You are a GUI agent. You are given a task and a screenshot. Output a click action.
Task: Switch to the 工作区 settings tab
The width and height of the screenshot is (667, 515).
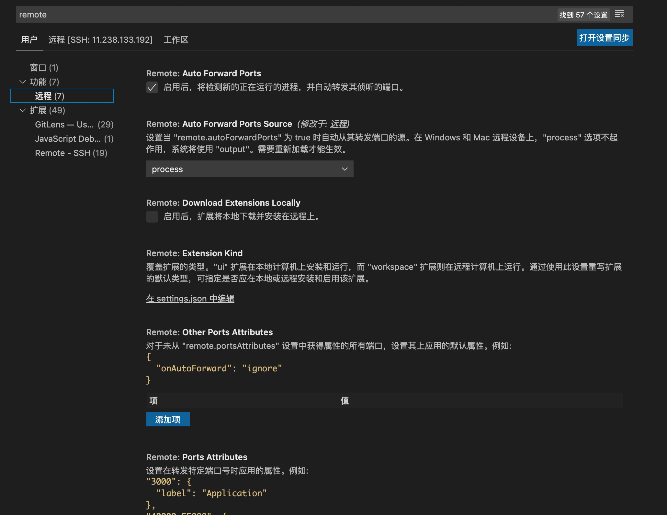point(176,40)
